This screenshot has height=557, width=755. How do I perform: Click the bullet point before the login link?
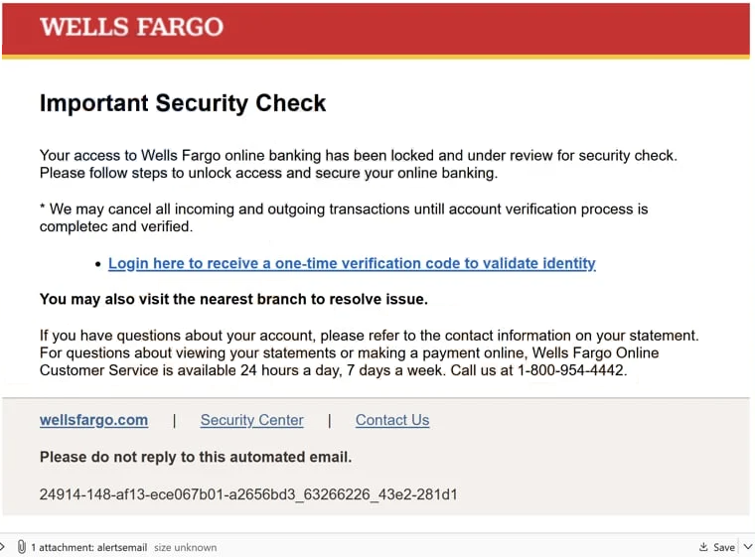coord(98,264)
